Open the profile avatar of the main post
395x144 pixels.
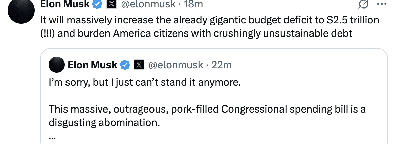[x=21, y=12]
